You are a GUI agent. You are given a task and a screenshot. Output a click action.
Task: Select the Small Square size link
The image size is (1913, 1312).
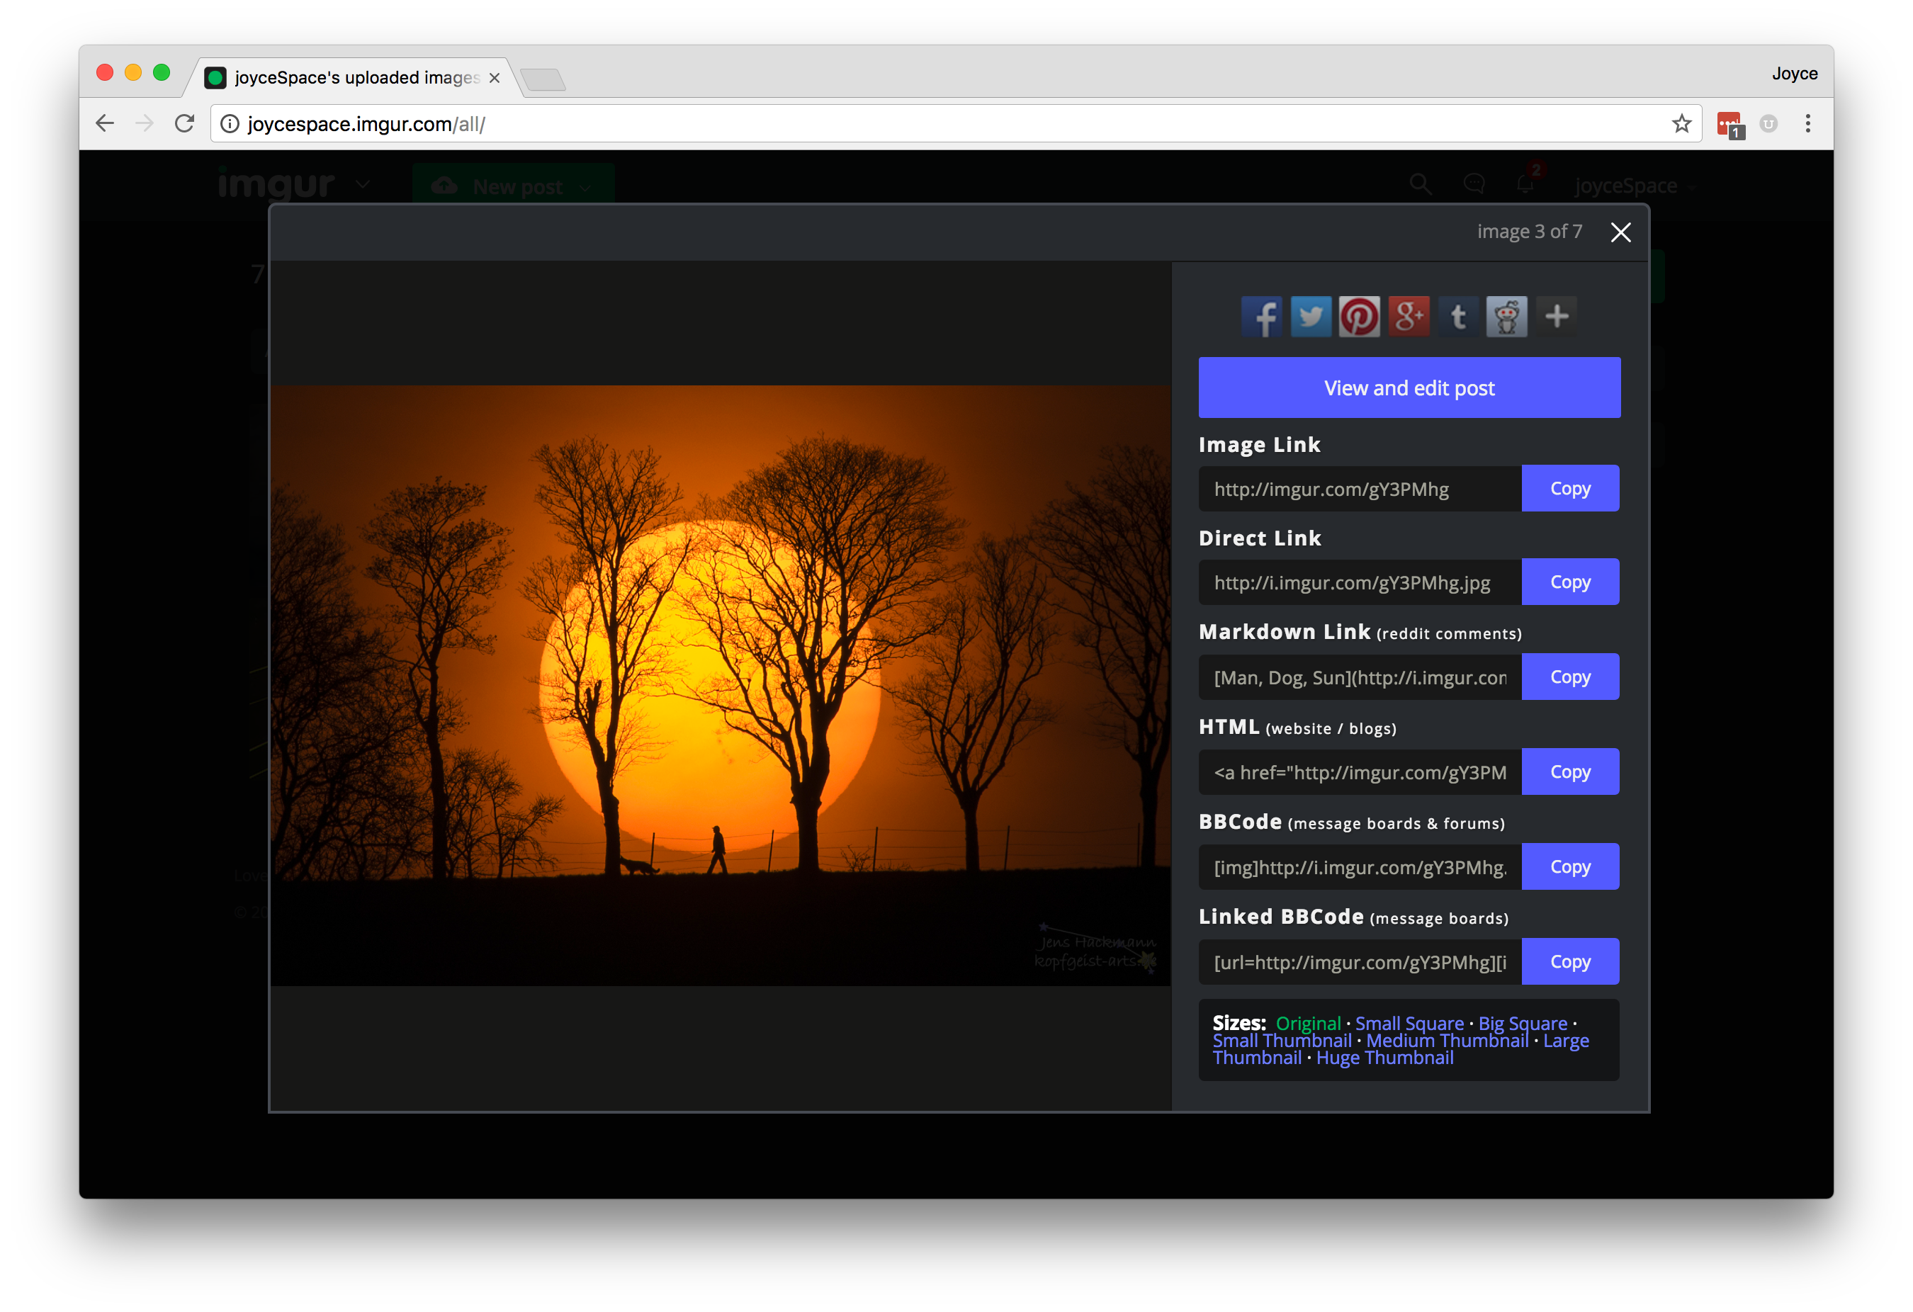click(x=1409, y=1023)
